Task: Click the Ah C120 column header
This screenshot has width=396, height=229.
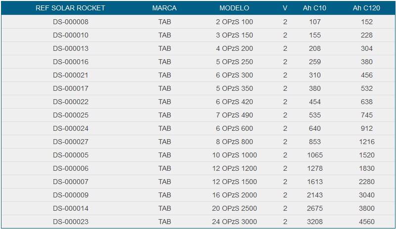Action: [366, 8]
